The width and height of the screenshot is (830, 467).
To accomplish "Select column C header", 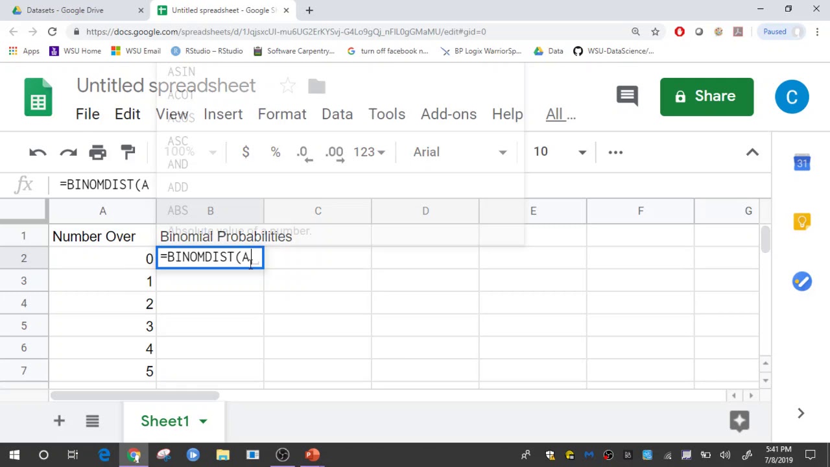I will tap(318, 211).
